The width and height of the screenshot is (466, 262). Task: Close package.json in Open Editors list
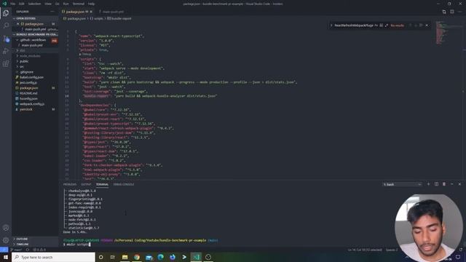pos(17,24)
